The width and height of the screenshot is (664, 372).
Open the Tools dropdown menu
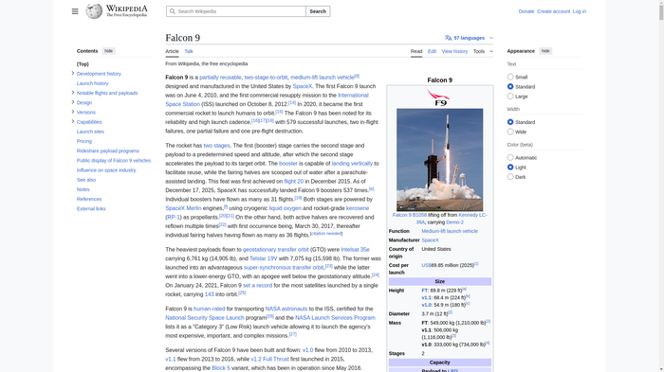point(483,51)
